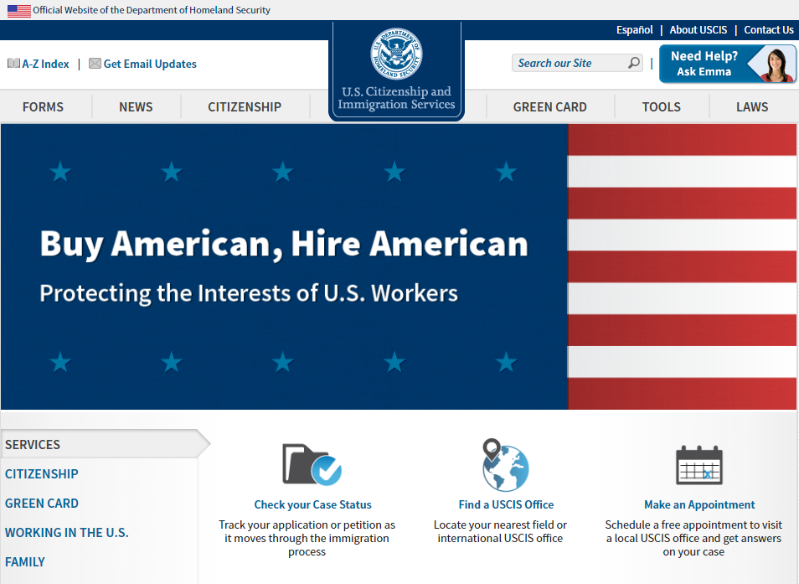
Task: Click Get Email Updates link
Action: [150, 64]
